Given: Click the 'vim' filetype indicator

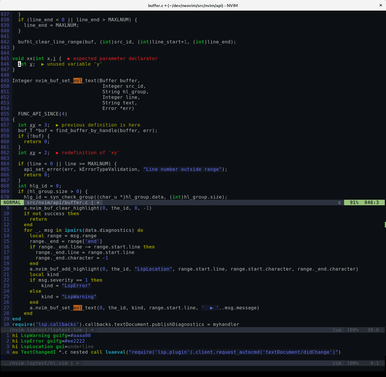Looking at the screenshot, I should [x=337, y=363].
